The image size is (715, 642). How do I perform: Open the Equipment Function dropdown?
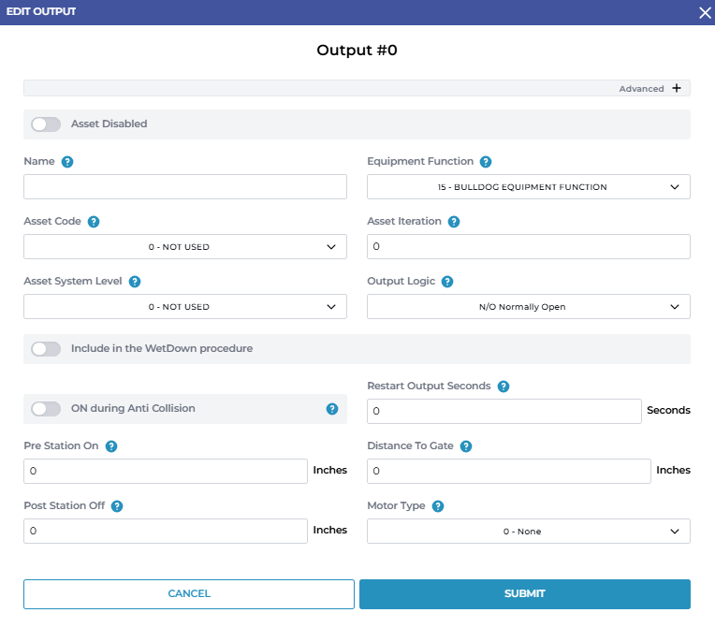(x=528, y=187)
